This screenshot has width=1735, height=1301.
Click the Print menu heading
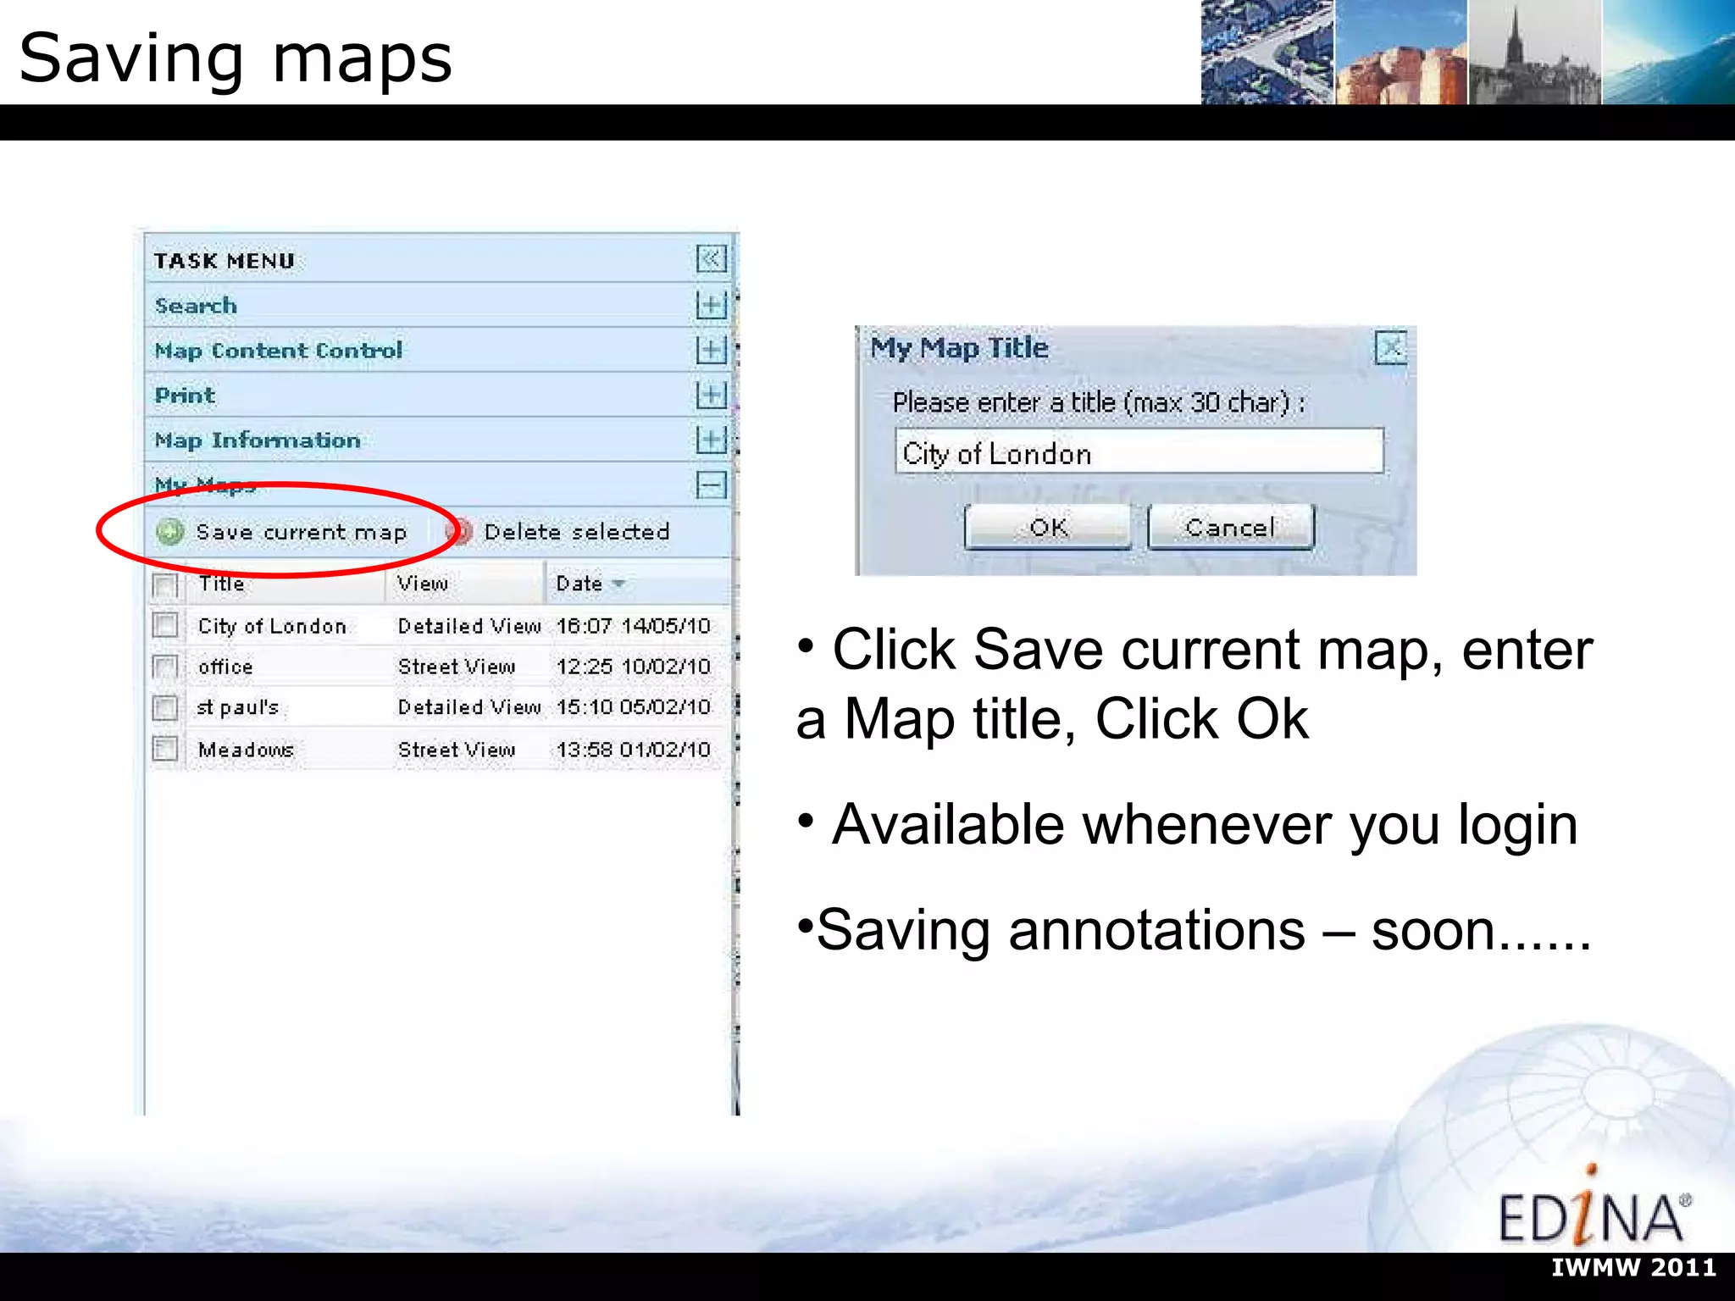tap(185, 396)
